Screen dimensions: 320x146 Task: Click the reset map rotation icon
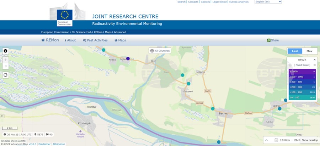tap(6, 75)
